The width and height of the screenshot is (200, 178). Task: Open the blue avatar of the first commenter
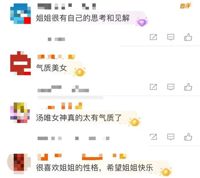coord(20,14)
